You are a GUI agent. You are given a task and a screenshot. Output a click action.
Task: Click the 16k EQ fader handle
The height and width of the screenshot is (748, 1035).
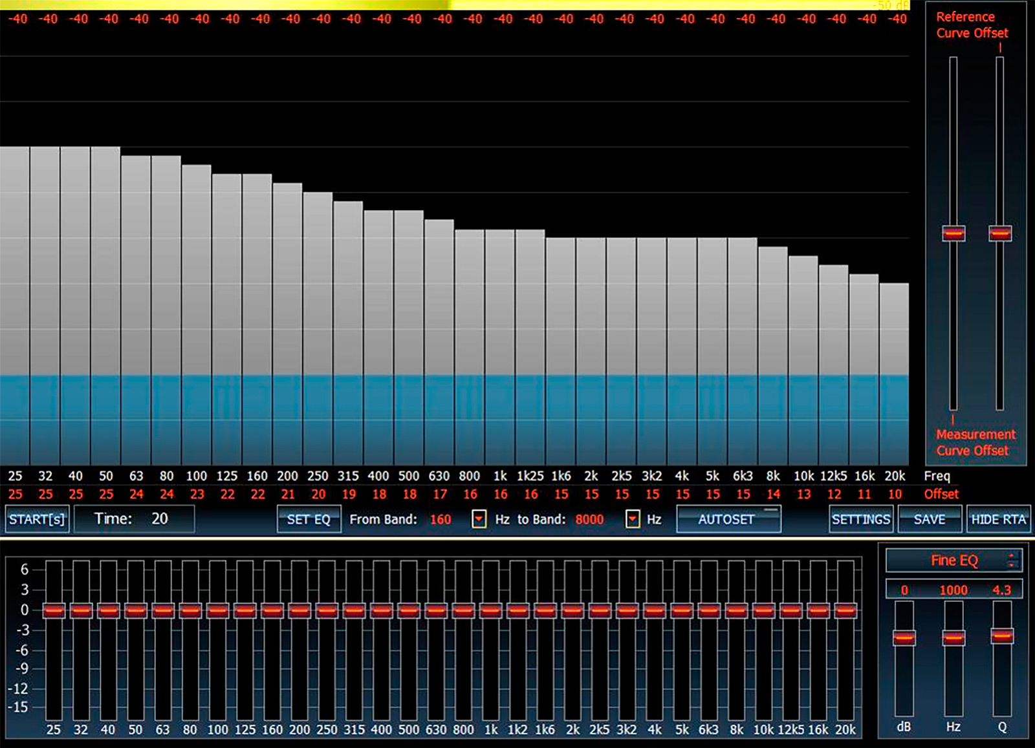(818, 610)
